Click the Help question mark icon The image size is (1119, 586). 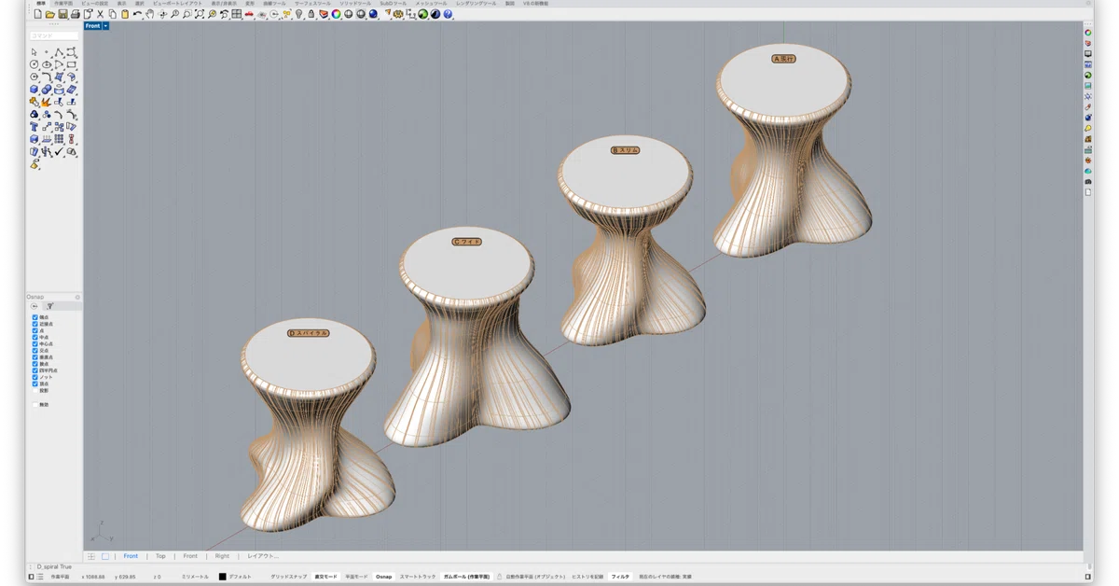point(448,14)
